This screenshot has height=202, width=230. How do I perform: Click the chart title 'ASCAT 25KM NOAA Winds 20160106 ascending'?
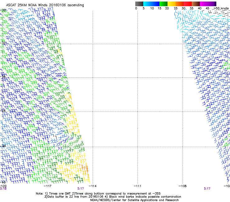[45, 5]
